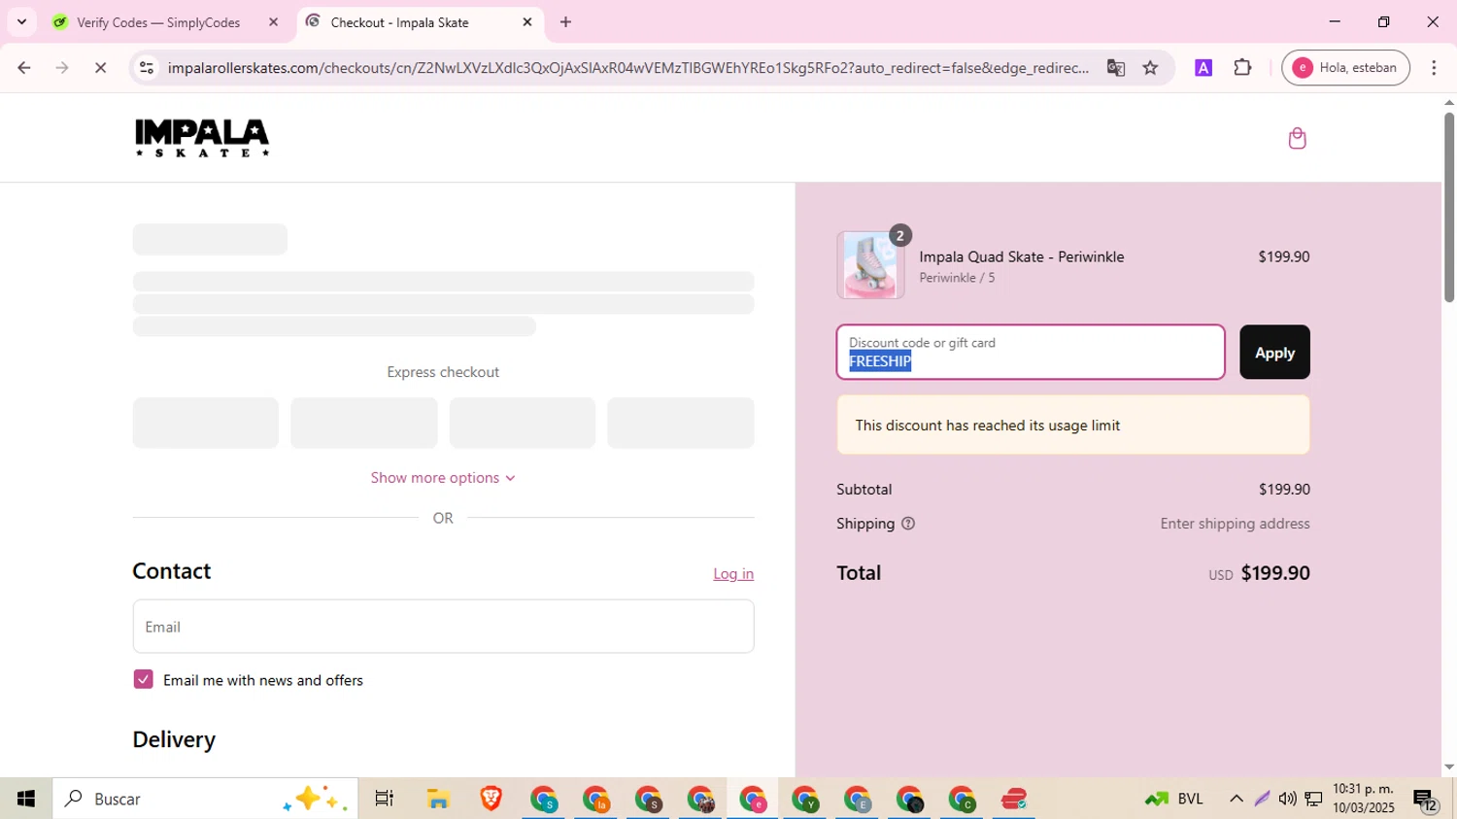Click the page address URL bar
The image size is (1457, 819).
627,68
